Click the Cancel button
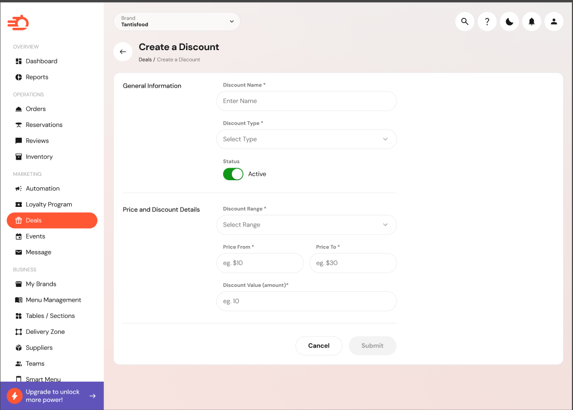The width and height of the screenshot is (573, 410). (319, 346)
